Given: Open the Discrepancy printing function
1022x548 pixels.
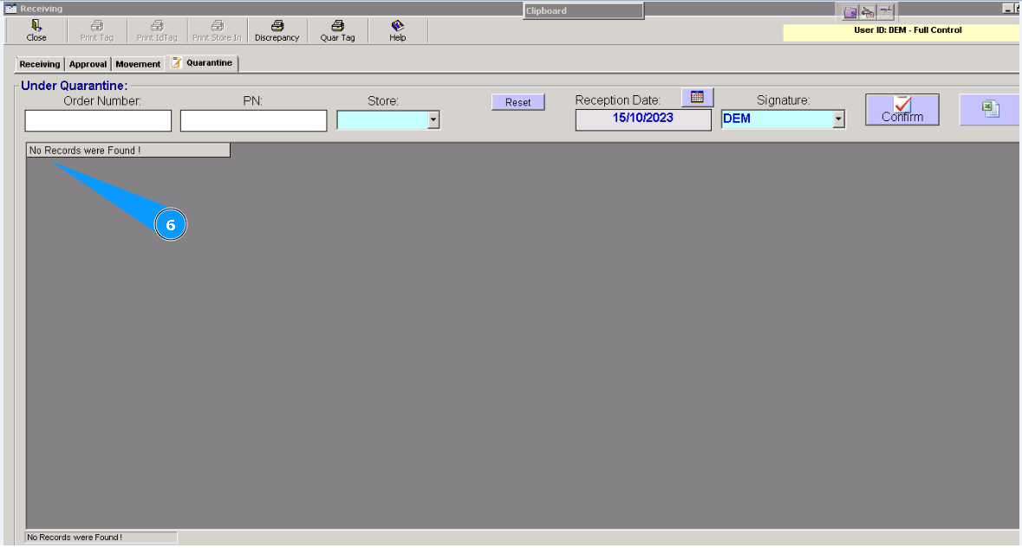Looking at the screenshot, I should tap(277, 31).
